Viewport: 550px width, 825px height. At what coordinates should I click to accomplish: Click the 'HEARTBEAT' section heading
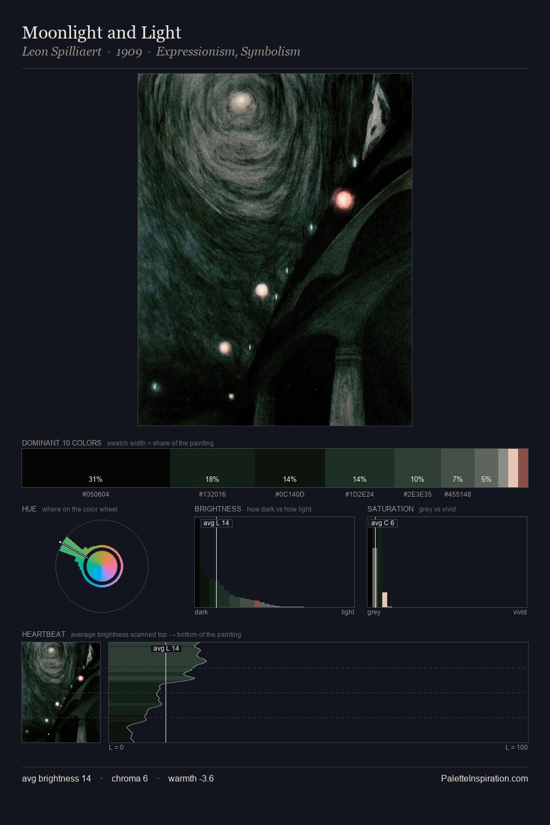click(x=43, y=634)
